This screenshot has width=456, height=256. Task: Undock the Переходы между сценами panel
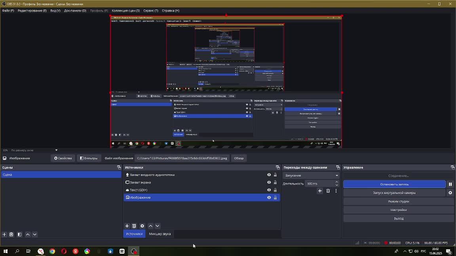pos(338,168)
